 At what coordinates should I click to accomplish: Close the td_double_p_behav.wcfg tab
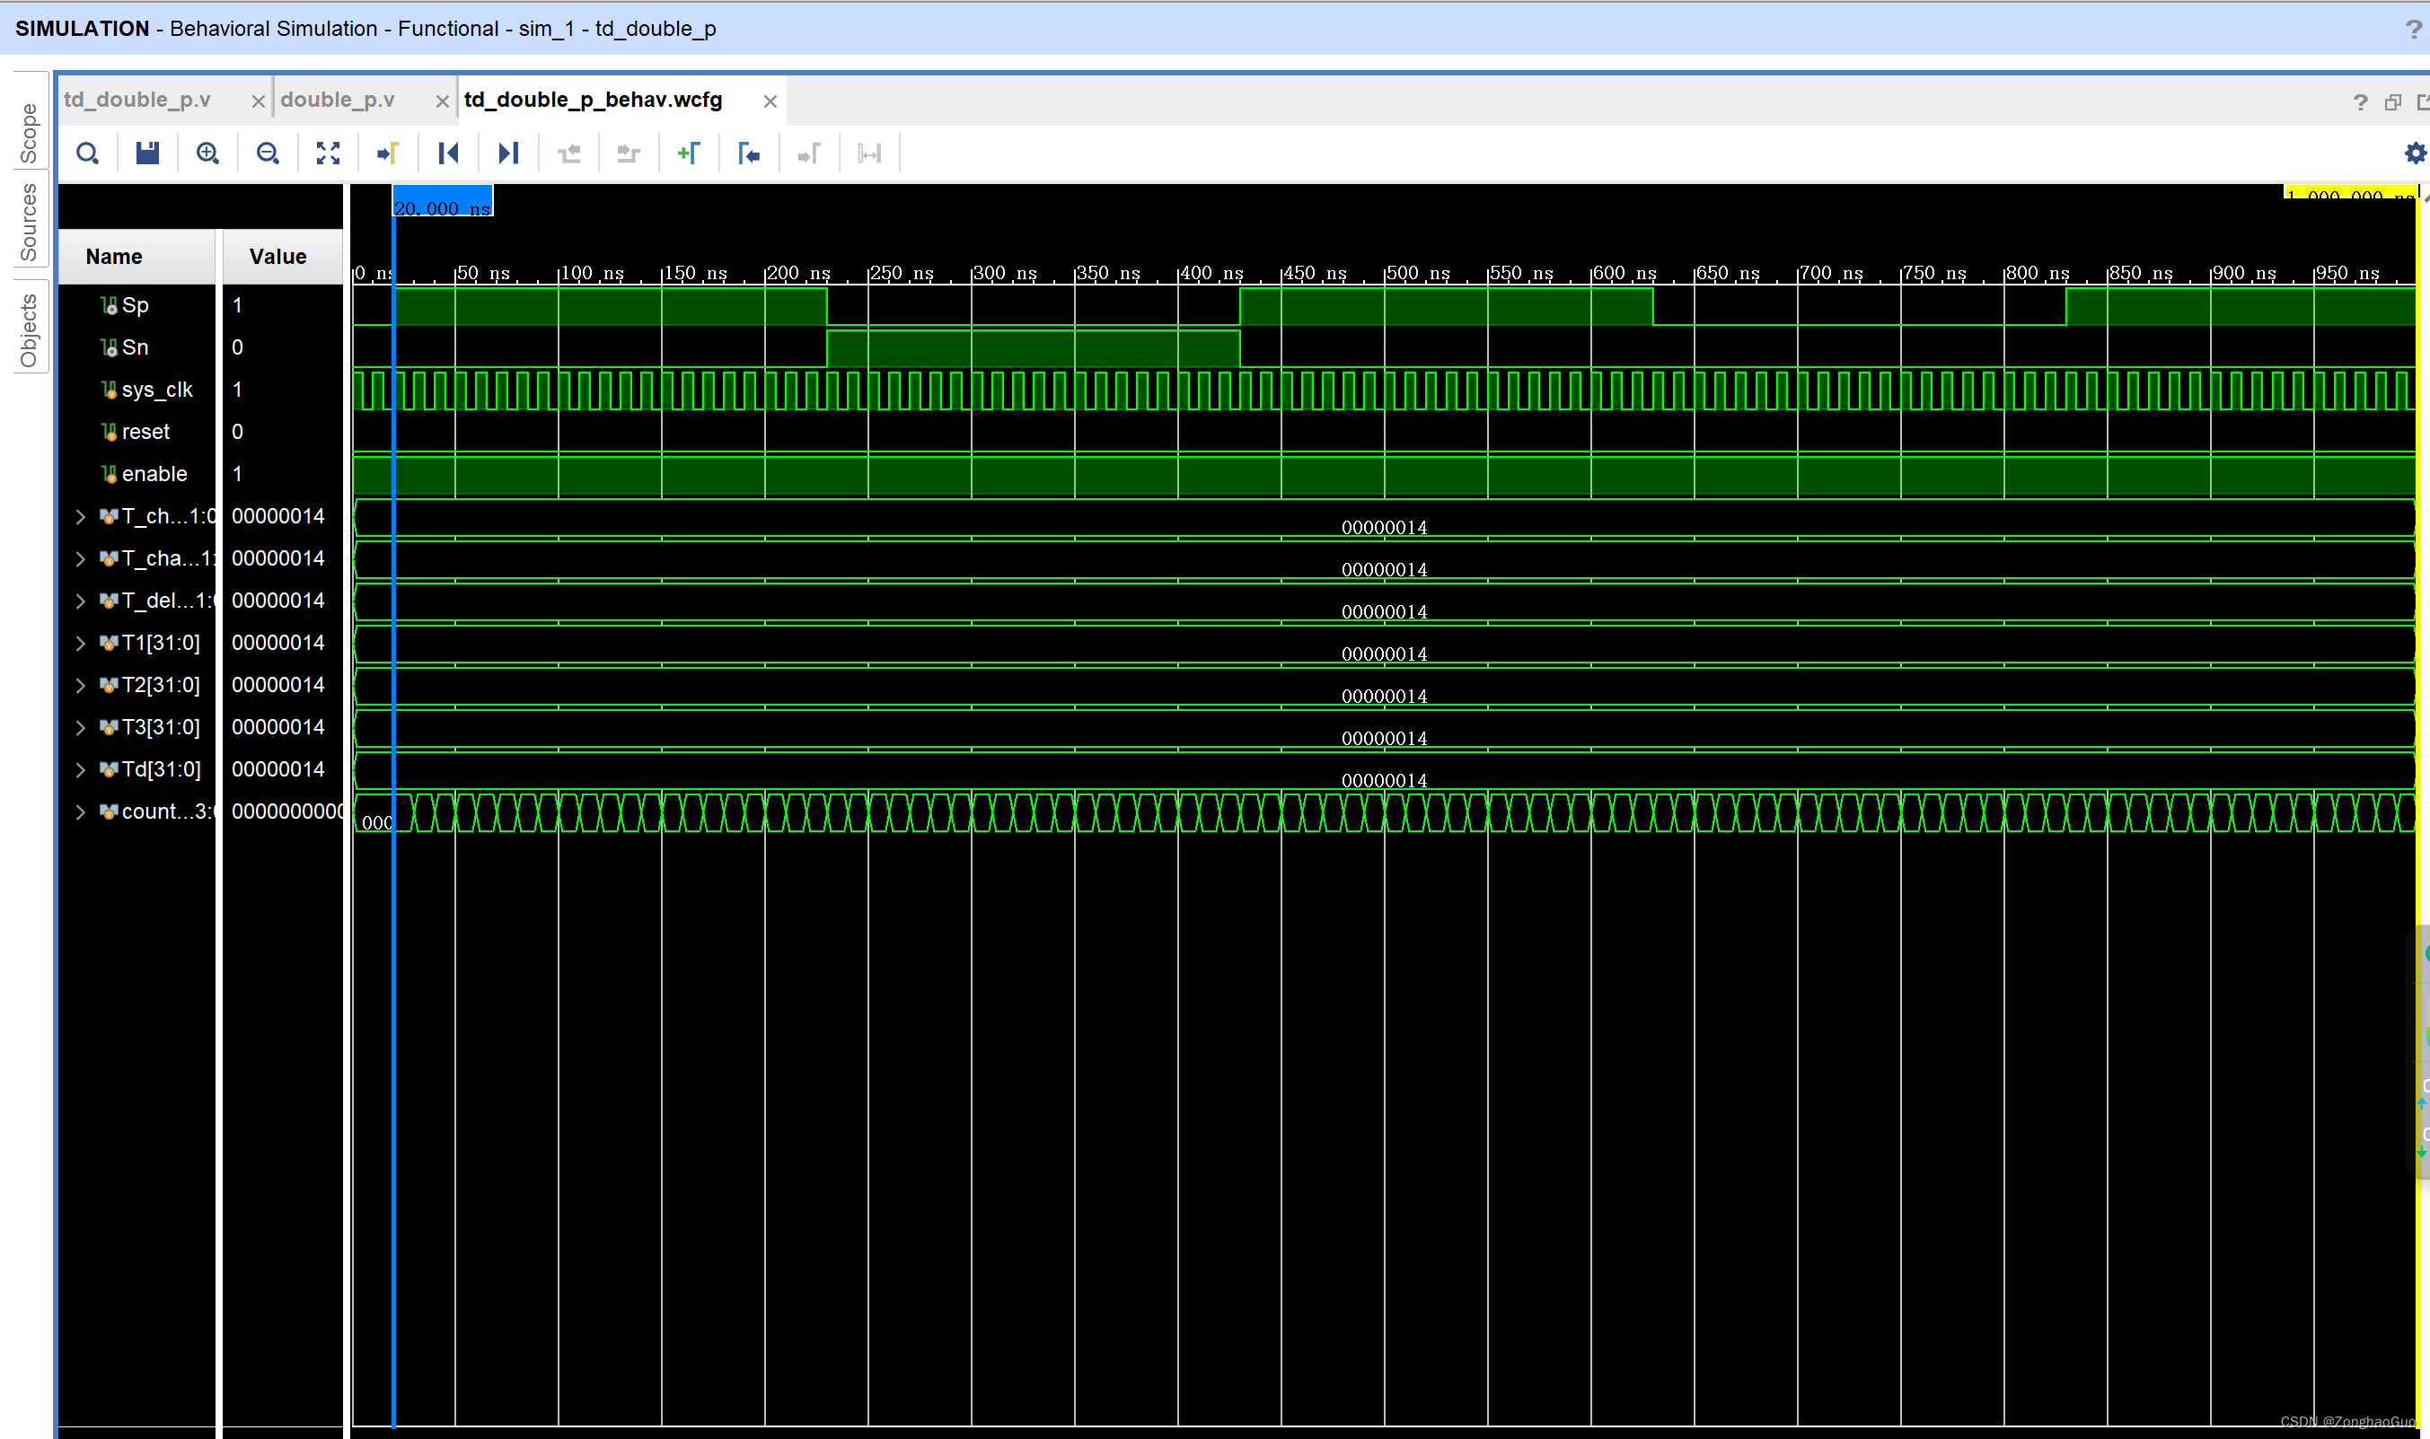pyautogui.click(x=770, y=101)
